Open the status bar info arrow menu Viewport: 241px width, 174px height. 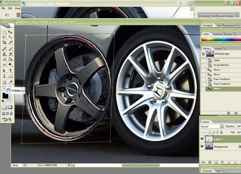point(69,165)
